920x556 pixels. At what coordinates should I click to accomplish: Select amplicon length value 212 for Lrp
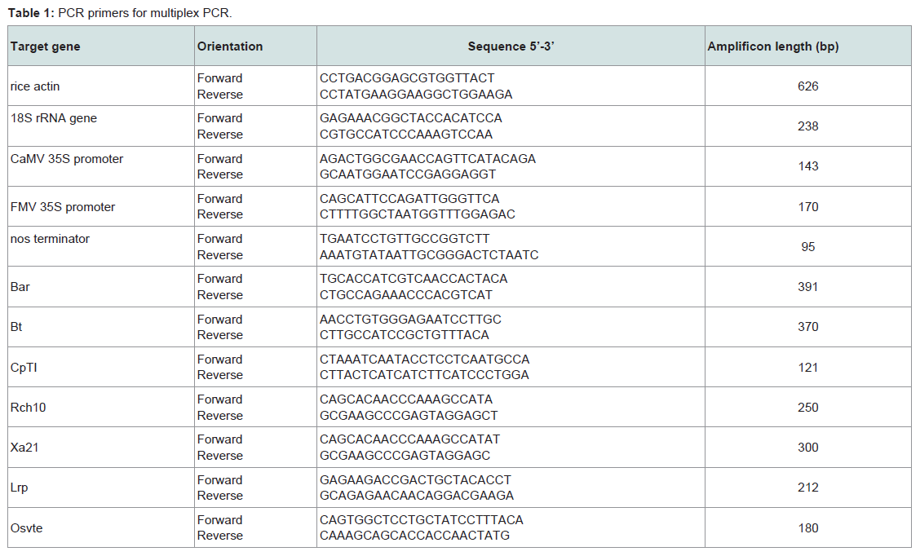pyautogui.click(x=808, y=488)
